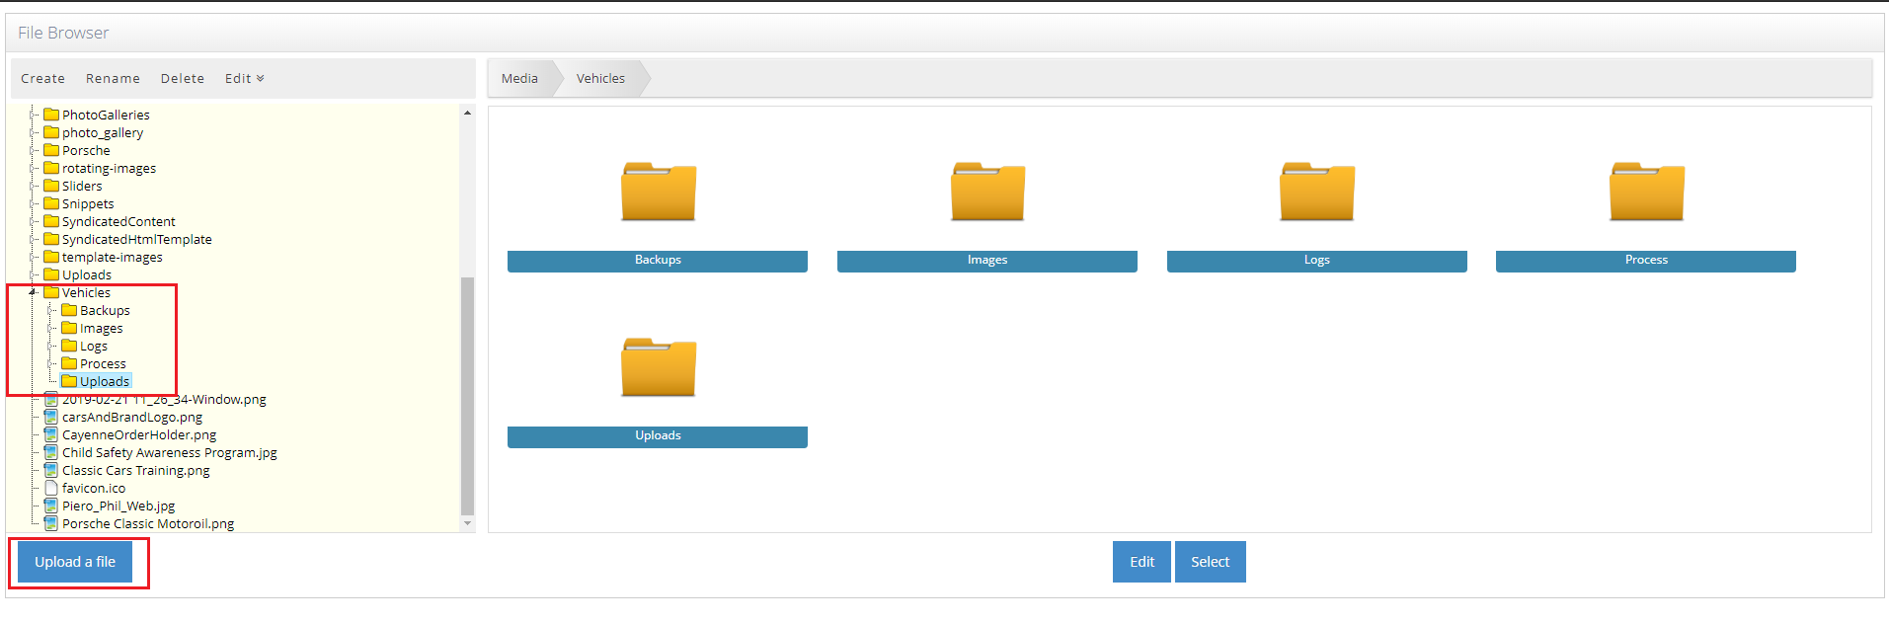Expand the Backups subfolder in tree
This screenshot has width=1889, height=623.
pyautogui.click(x=51, y=310)
